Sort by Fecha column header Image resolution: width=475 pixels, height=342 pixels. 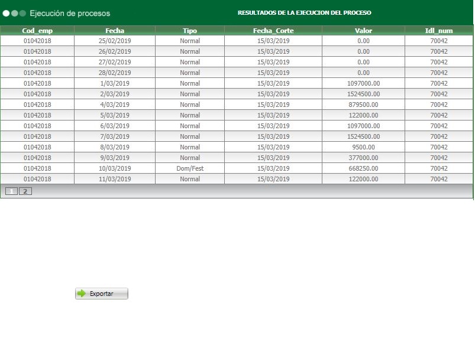pos(115,31)
